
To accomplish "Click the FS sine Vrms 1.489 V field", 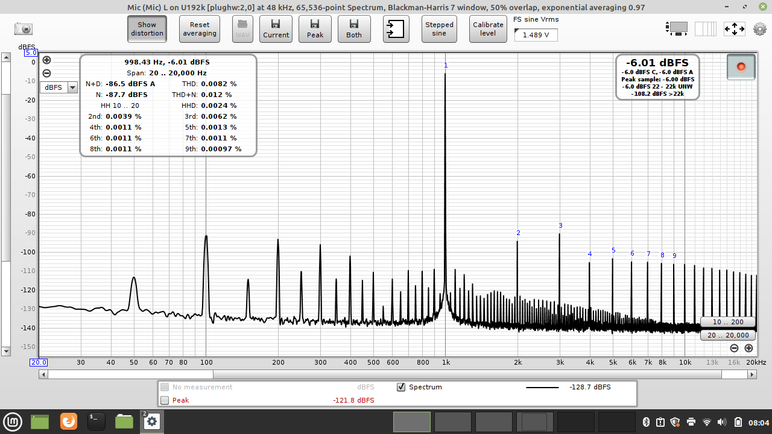I will coord(536,35).
